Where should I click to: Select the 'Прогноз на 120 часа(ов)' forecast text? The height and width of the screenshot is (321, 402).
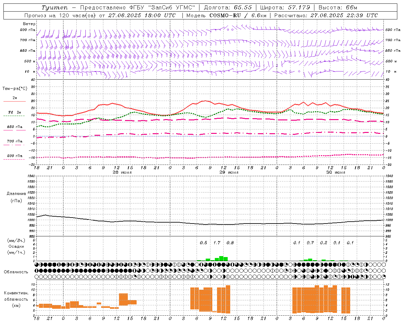[x=61, y=15]
